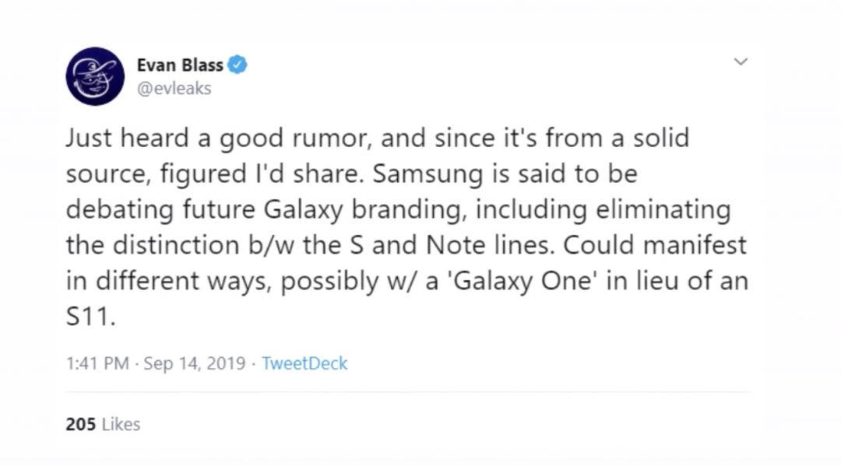Click the 1:41 PM timestamp

pyautogui.click(x=97, y=363)
